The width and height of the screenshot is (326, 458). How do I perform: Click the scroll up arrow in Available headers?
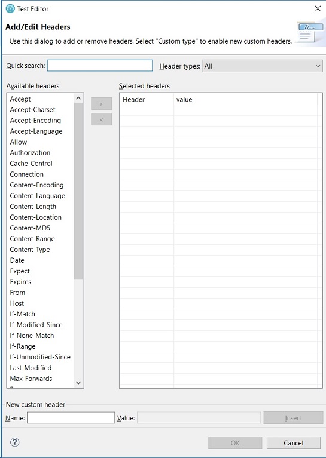pyautogui.click(x=78, y=99)
